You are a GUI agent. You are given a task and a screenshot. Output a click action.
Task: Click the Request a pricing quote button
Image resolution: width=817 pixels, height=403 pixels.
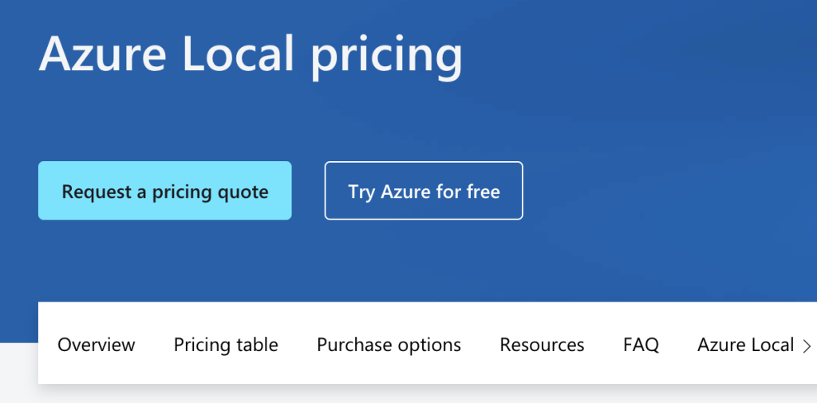click(x=164, y=192)
